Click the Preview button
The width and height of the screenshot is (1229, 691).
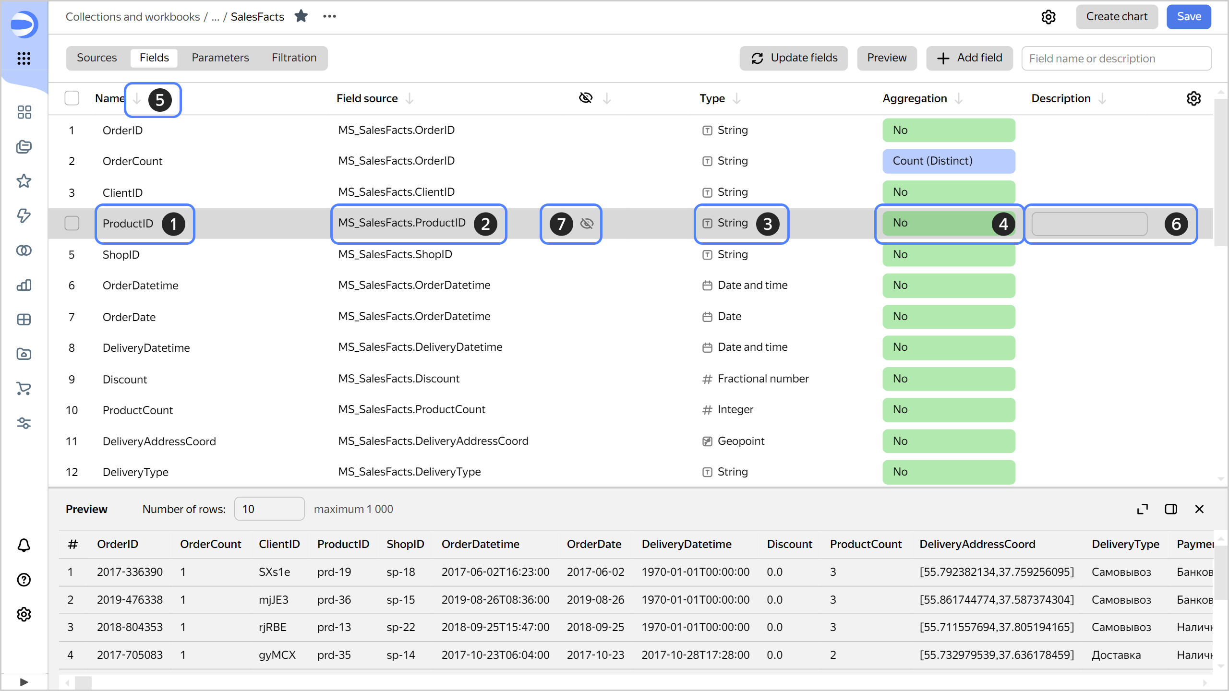click(887, 58)
